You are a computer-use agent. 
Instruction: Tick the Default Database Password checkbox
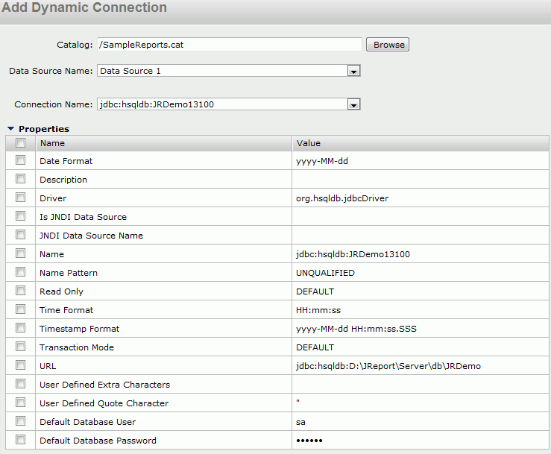[20, 440]
